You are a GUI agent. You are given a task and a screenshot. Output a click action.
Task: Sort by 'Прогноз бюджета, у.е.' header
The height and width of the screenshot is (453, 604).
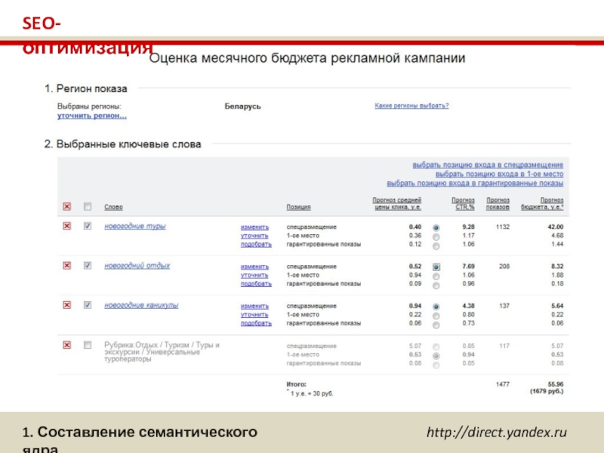pos(542,204)
